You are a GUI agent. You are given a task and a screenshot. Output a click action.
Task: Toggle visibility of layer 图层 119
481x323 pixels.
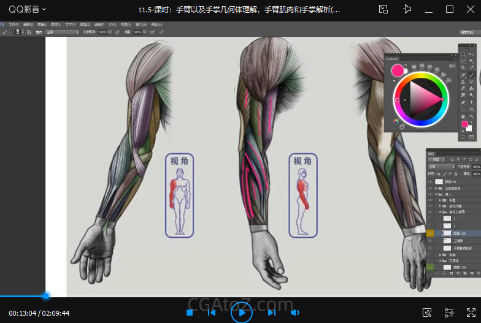430,234
